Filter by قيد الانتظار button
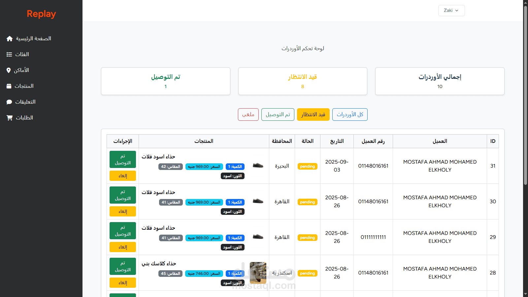 (313, 115)
